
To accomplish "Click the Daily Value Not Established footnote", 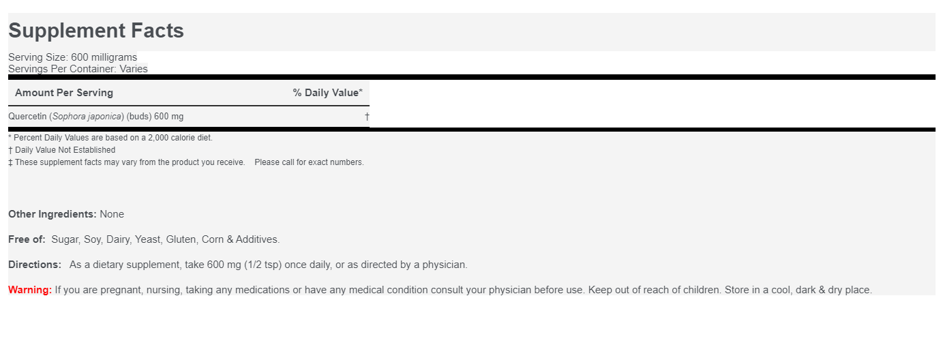I will point(62,150).
